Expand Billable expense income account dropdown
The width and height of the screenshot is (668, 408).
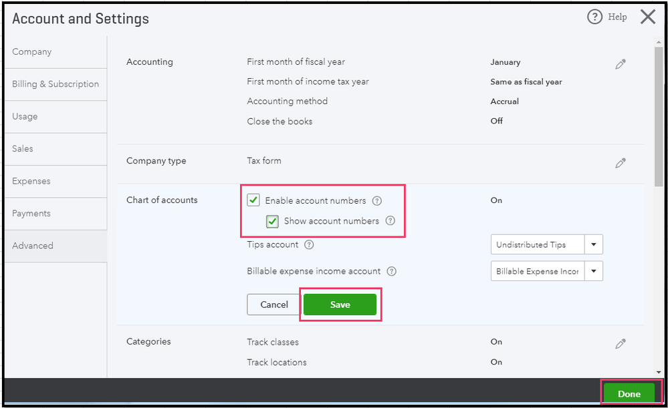click(x=594, y=271)
